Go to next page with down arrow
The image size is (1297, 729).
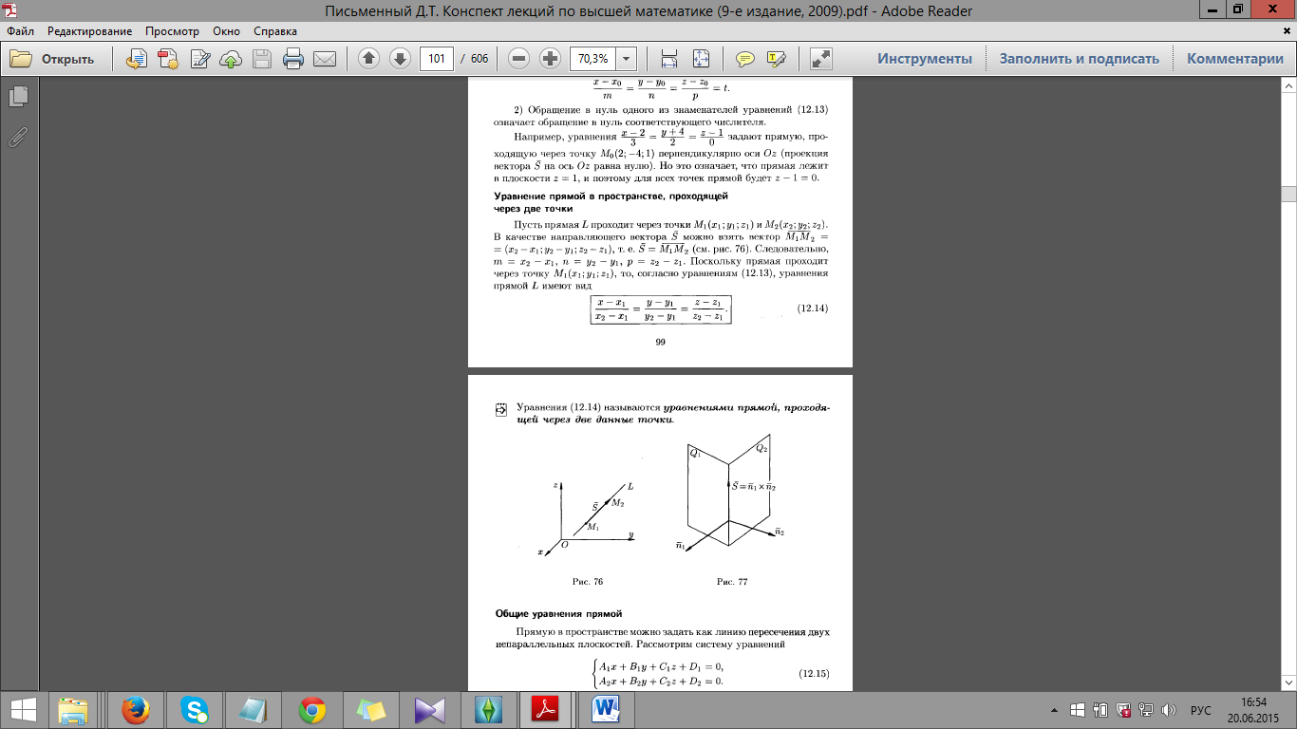(400, 59)
